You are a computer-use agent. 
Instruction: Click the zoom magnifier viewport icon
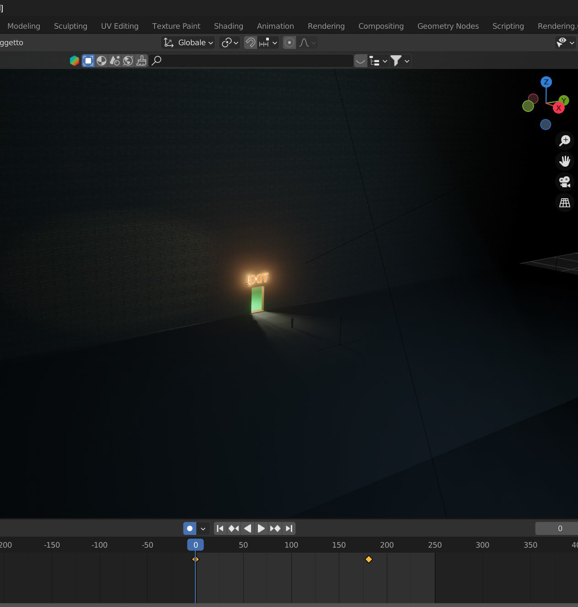[565, 140]
